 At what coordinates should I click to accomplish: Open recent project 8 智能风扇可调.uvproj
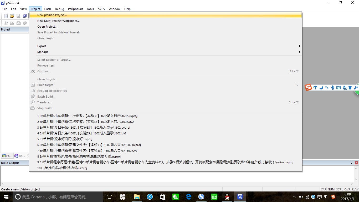point(166,156)
